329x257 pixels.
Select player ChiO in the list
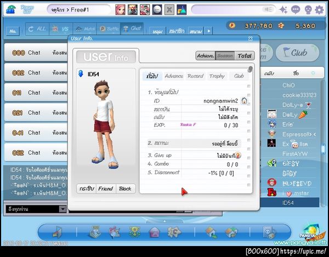(x=290, y=85)
